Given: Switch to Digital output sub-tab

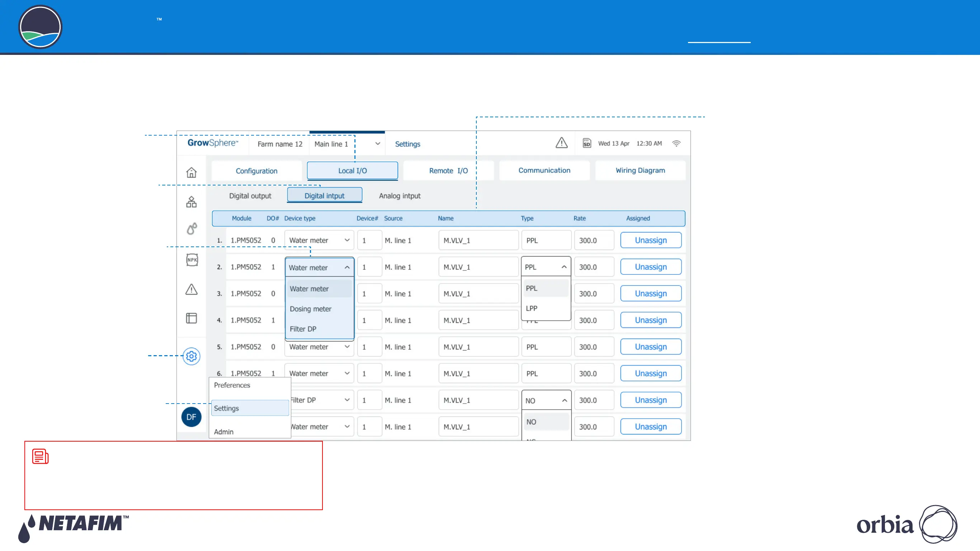Looking at the screenshot, I should pyautogui.click(x=250, y=196).
